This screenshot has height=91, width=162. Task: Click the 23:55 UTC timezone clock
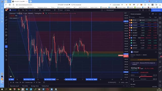(112, 82)
